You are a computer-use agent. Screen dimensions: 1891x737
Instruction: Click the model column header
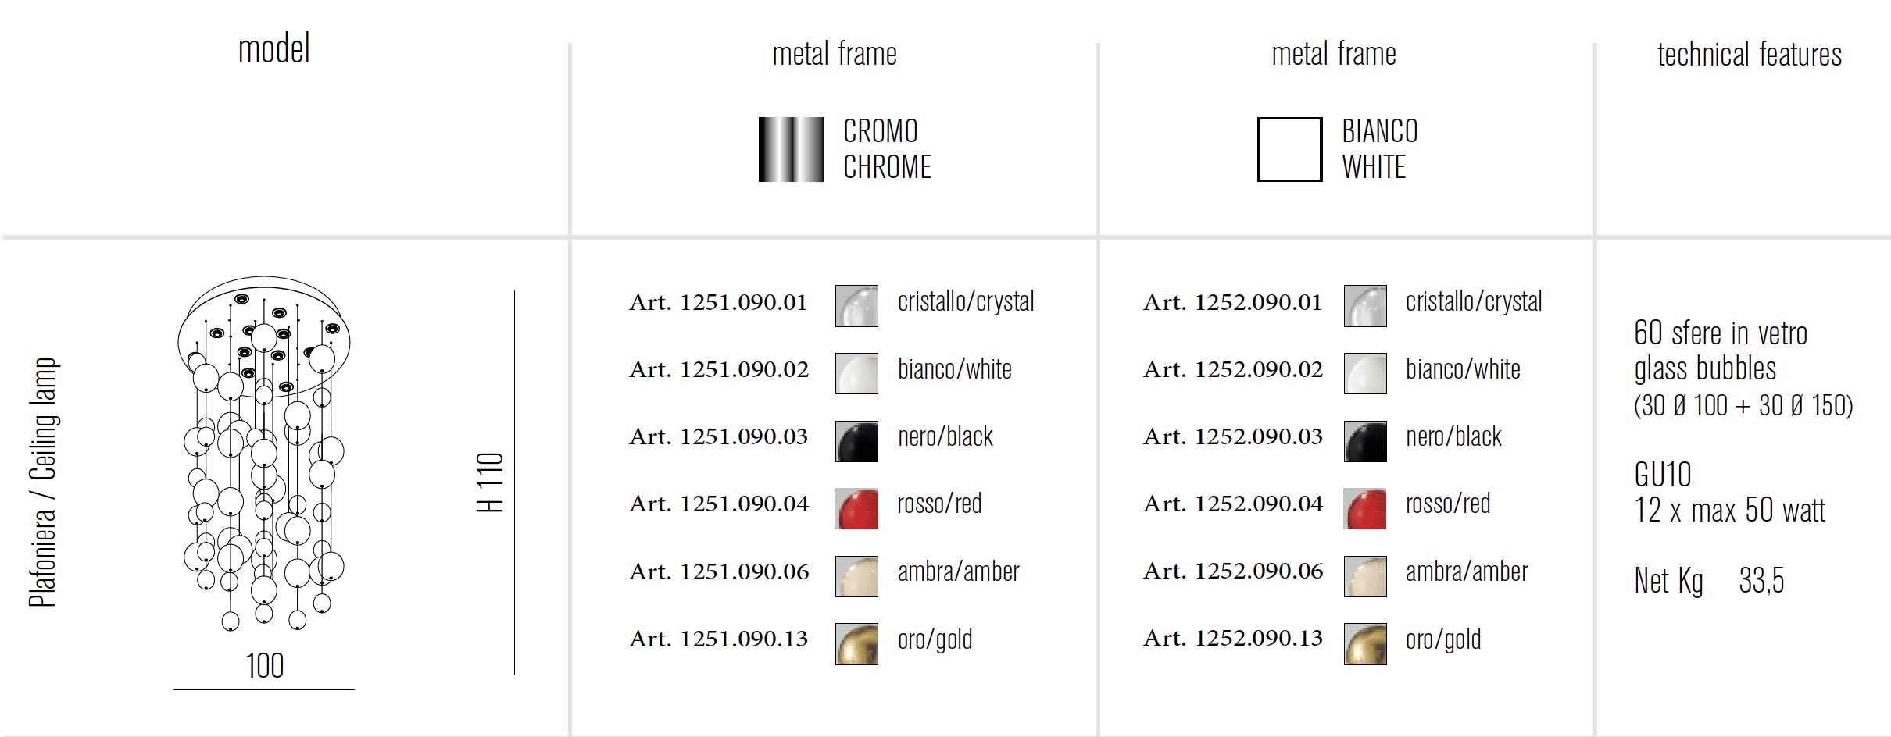point(273,49)
